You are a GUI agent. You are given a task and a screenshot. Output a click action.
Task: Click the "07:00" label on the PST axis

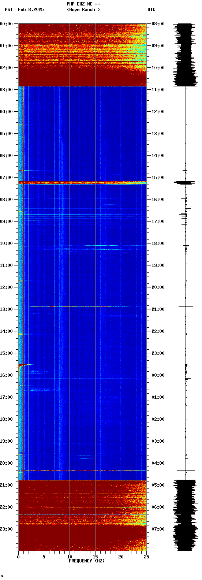coord(7,178)
